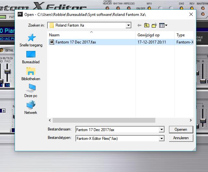The image size is (208, 172).
Task: Toggle the Chord Memory LED in editor
Action: tap(107, 8)
